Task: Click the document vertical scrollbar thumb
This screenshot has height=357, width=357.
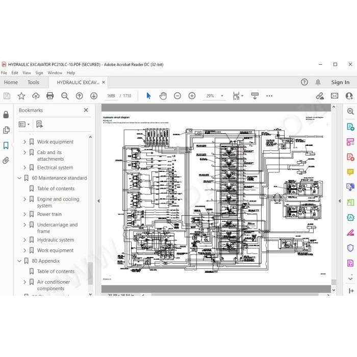Action: 334,282
